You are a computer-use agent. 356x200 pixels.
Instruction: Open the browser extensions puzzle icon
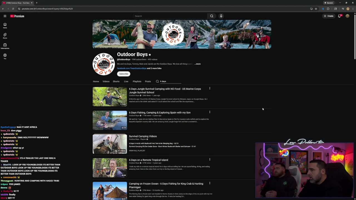click(x=328, y=9)
